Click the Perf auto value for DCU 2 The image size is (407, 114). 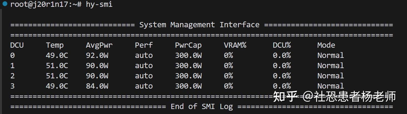[144, 76]
